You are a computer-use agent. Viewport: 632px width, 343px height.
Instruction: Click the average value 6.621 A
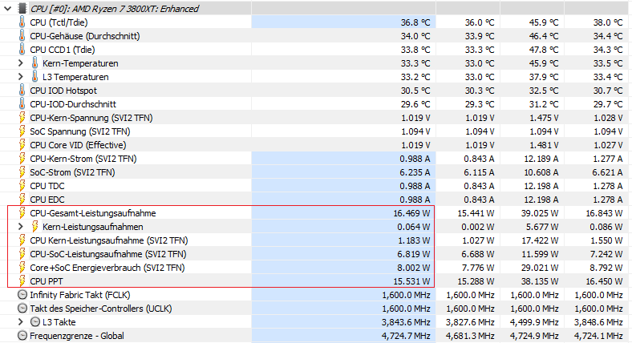607,172
